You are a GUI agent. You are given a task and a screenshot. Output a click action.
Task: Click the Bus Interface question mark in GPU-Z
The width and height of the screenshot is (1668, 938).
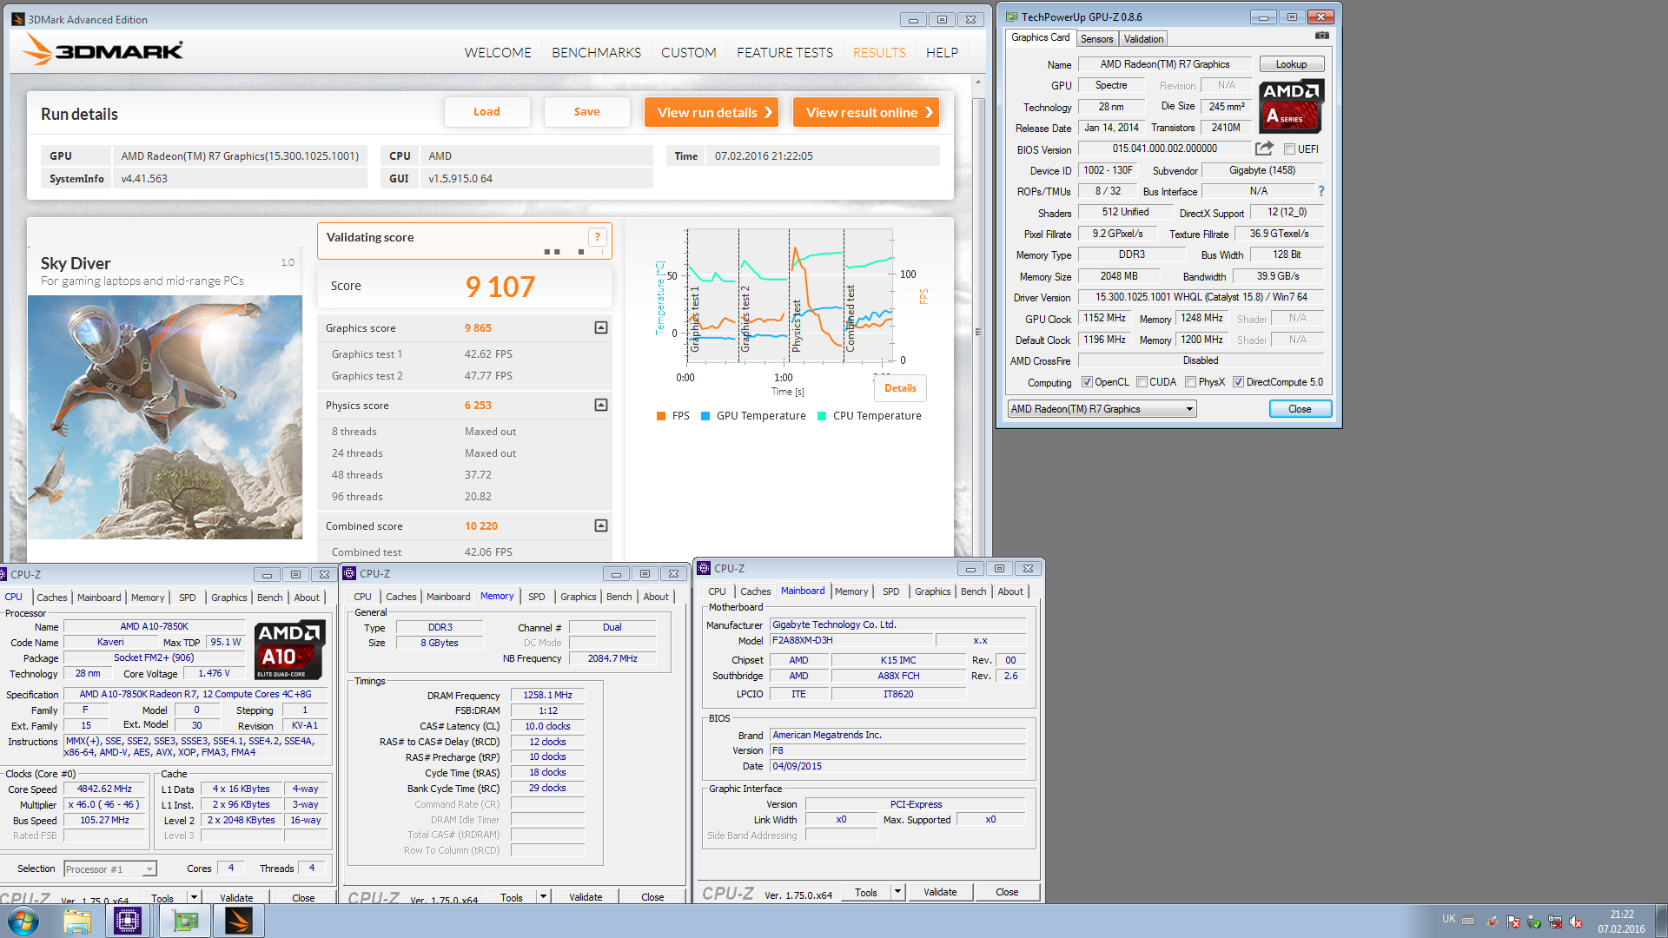[x=1321, y=191]
